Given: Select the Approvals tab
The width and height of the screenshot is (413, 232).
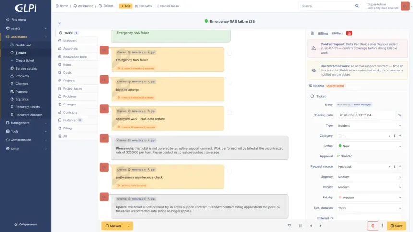Looking at the screenshot, I should 77,49.
